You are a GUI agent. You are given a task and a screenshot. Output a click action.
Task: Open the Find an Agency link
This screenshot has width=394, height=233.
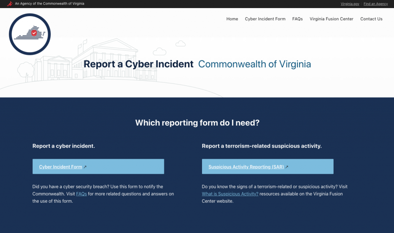tap(376, 4)
